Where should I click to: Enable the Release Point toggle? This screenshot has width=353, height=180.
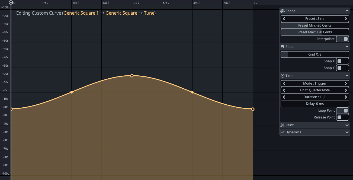pos(342,117)
